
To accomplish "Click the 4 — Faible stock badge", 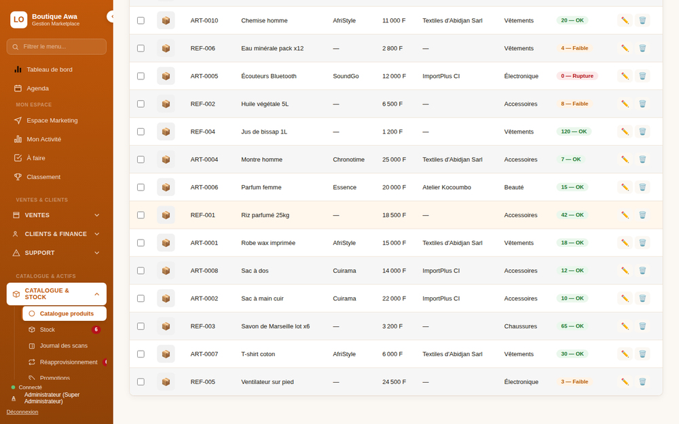I will (574, 48).
